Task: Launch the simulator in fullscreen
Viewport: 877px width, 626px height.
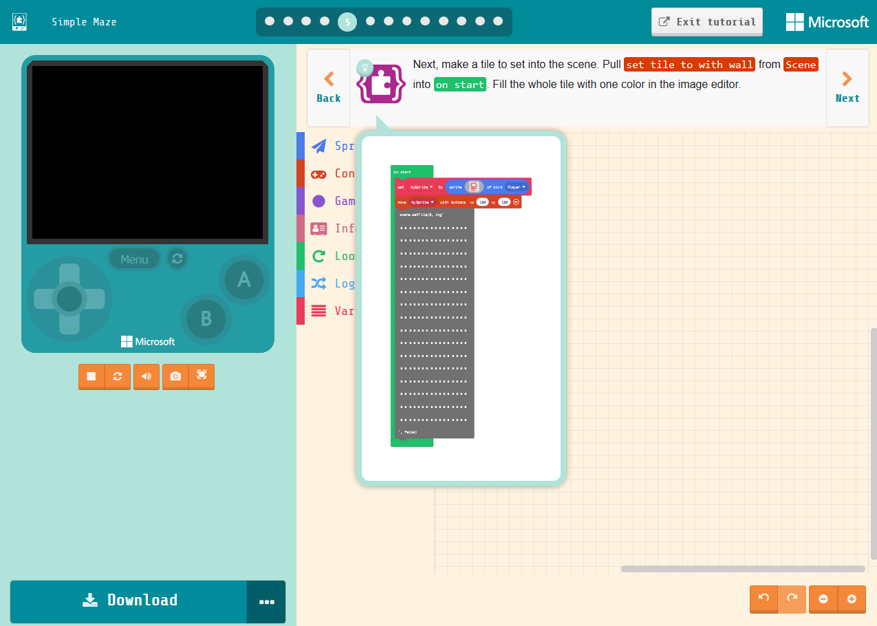Action: click(201, 376)
